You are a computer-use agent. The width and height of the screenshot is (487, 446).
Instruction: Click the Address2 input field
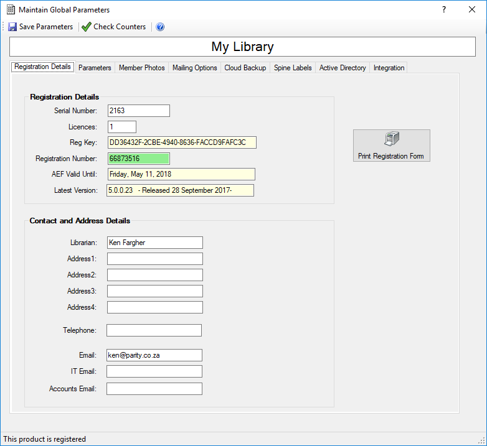[155, 275]
